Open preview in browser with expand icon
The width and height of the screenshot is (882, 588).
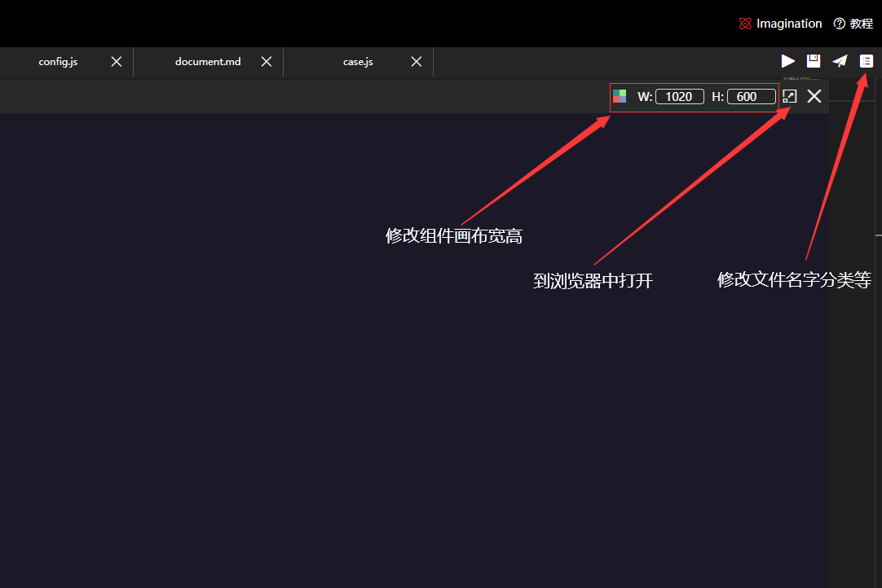click(x=788, y=96)
